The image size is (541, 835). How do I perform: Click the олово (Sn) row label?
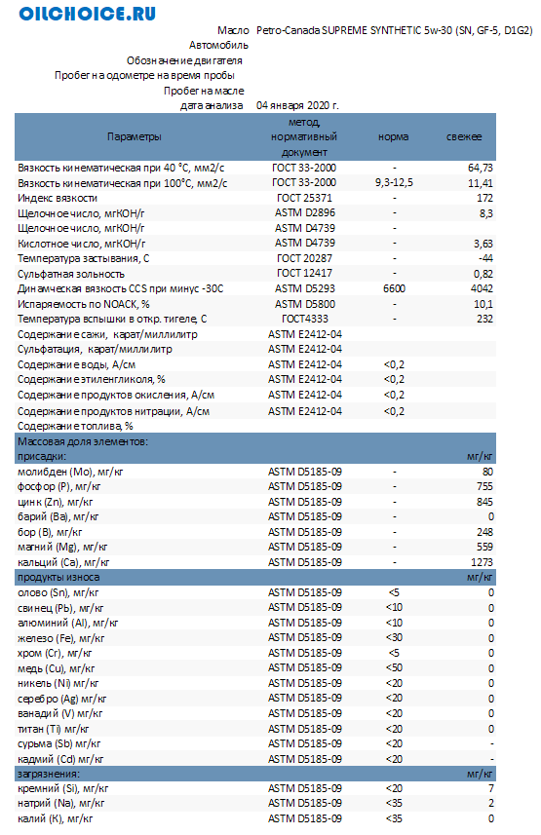(x=58, y=592)
